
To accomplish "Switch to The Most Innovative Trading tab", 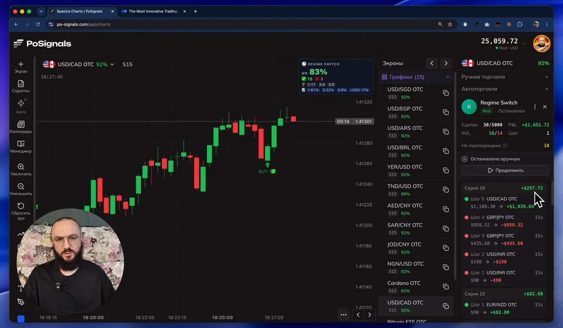I will pos(153,11).
